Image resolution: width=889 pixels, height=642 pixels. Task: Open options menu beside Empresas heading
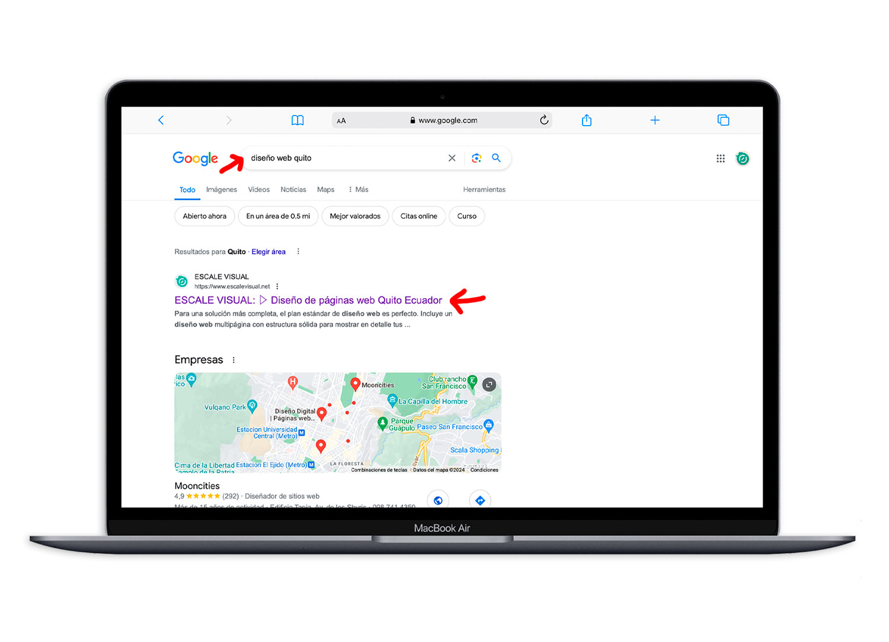tap(234, 360)
